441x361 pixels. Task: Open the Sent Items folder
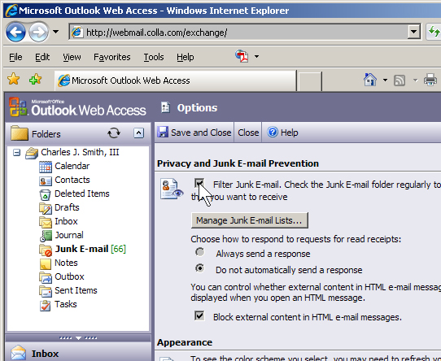[76, 290]
